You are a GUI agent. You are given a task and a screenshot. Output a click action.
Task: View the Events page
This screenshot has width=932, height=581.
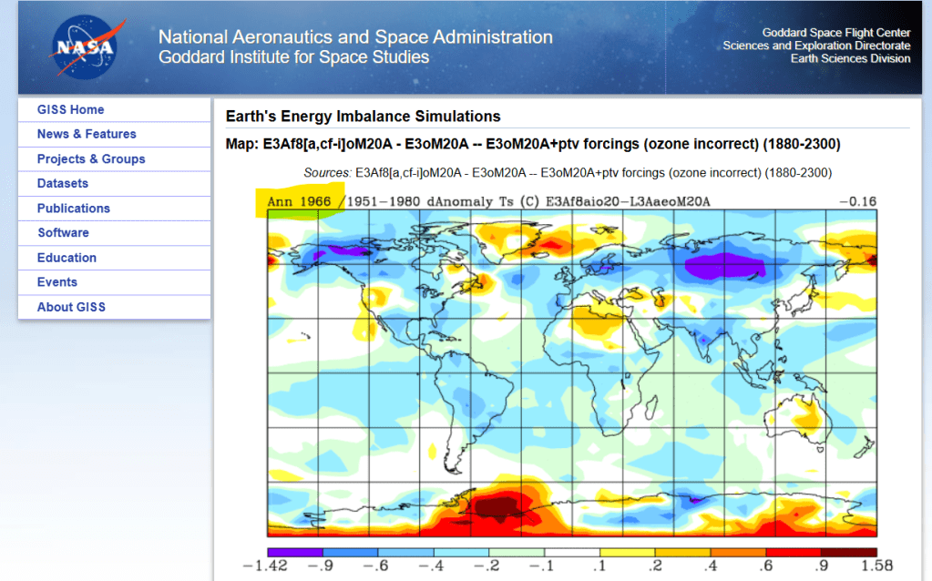click(x=57, y=282)
